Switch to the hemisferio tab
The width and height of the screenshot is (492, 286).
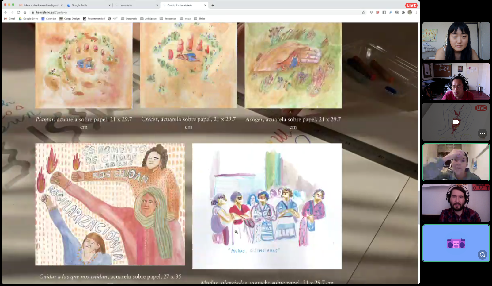click(136, 5)
